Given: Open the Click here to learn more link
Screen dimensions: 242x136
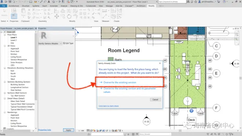Looking at the screenshot, I should 109,106.
